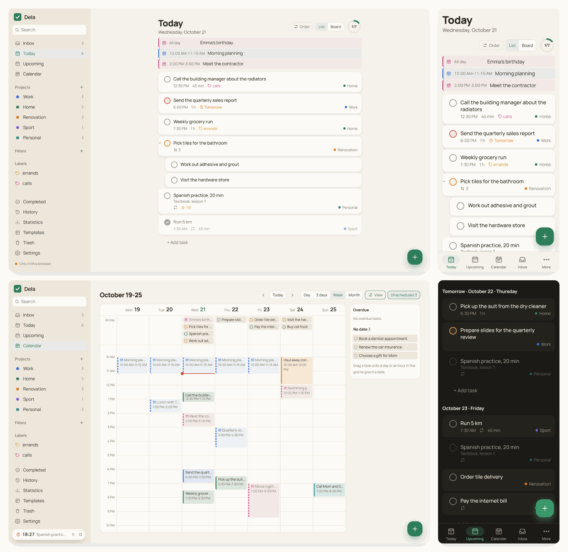Image resolution: width=568 pixels, height=552 pixels.
Task: Uncheck completed 'Run 5 km' task
Action: [x=167, y=222]
